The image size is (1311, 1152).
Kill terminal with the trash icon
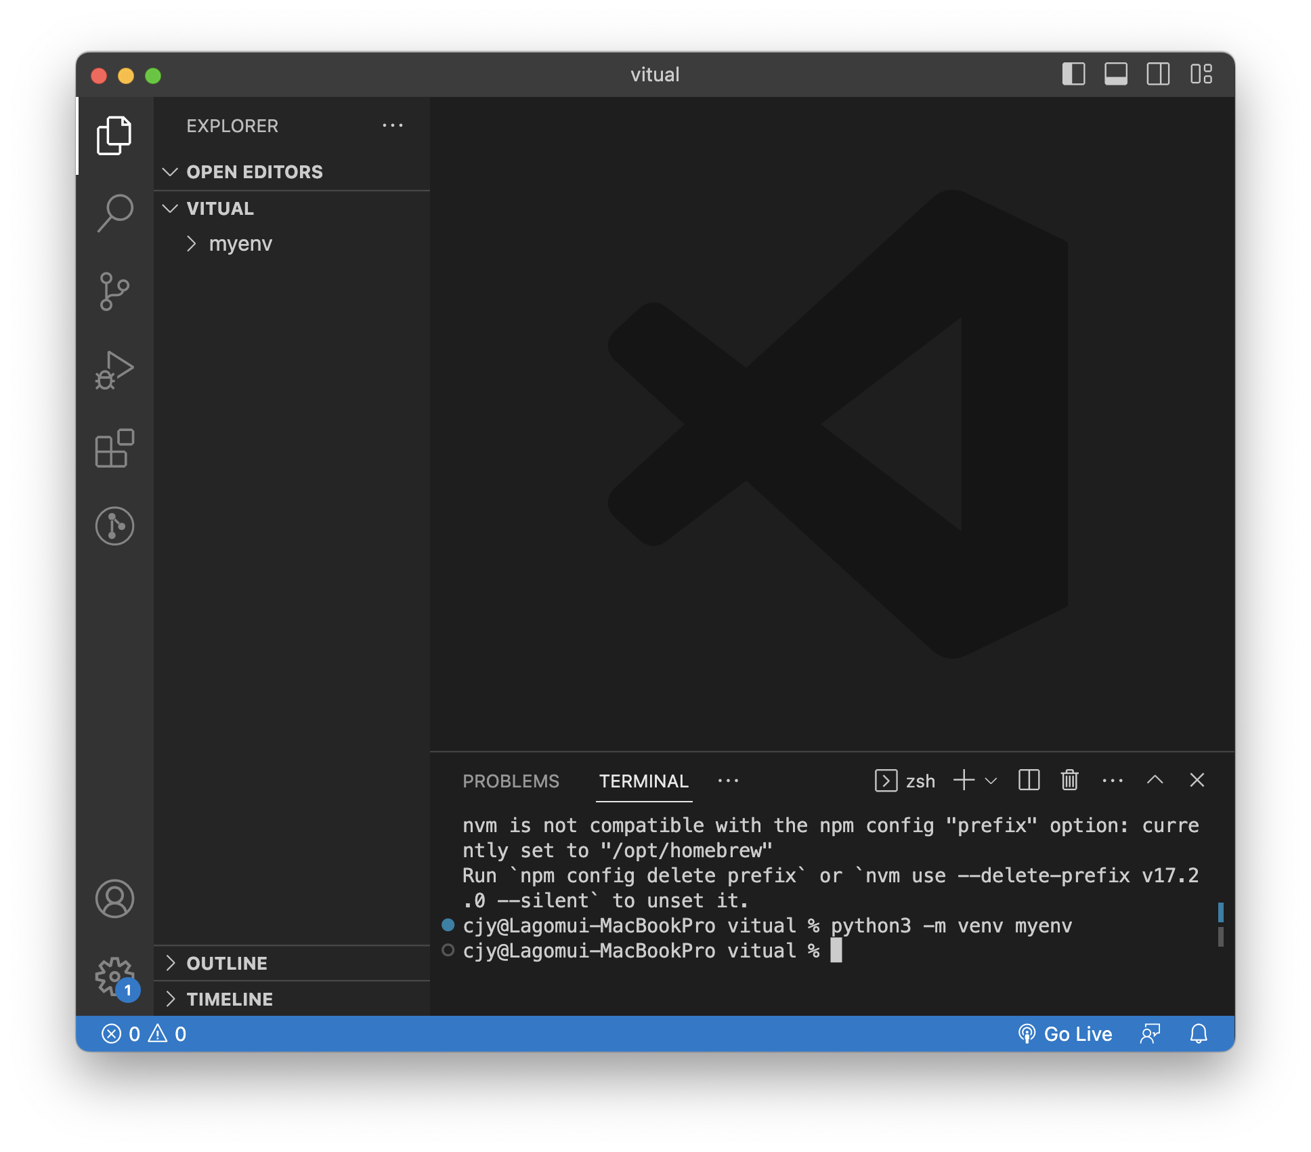1069,781
